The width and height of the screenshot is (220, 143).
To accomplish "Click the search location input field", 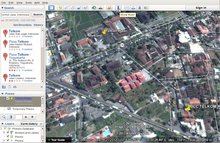I will coord(15,14).
